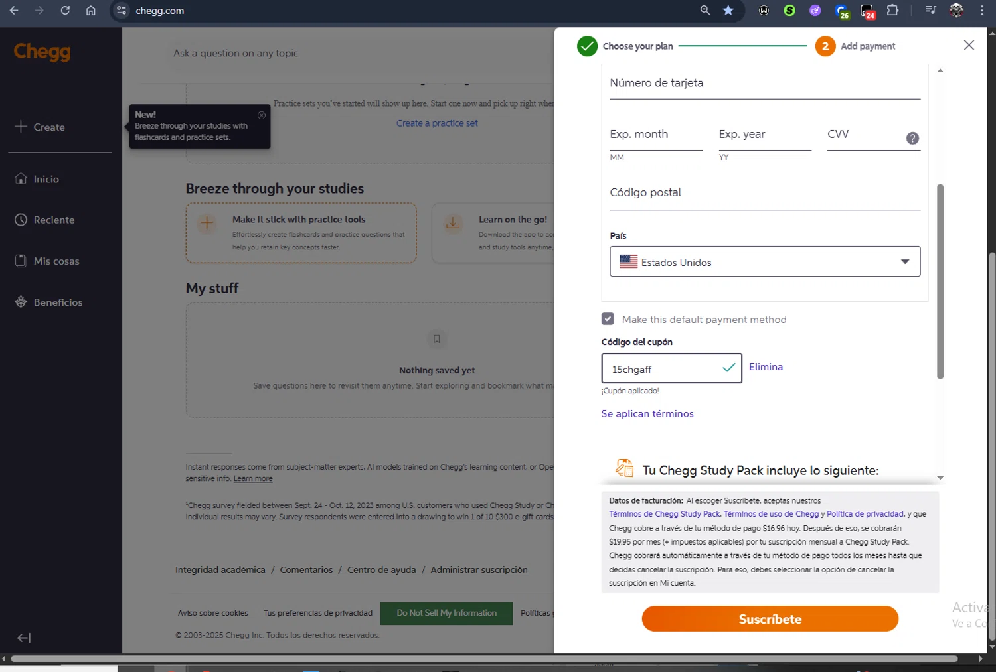
Task: Open Política de privacidad link
Action: pyautogui.click(x=865, y=514)
